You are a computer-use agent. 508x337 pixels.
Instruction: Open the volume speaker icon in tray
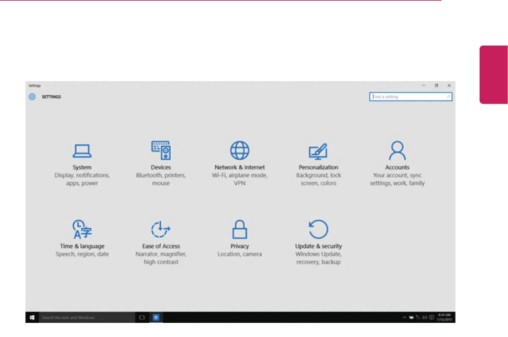[424, 318]
